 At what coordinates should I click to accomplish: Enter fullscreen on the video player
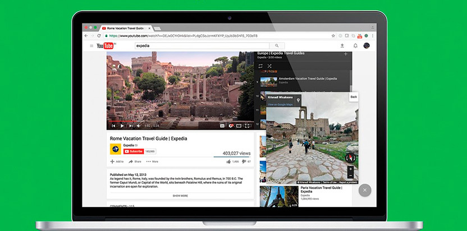pyautogui.click(x=247, y=126)
